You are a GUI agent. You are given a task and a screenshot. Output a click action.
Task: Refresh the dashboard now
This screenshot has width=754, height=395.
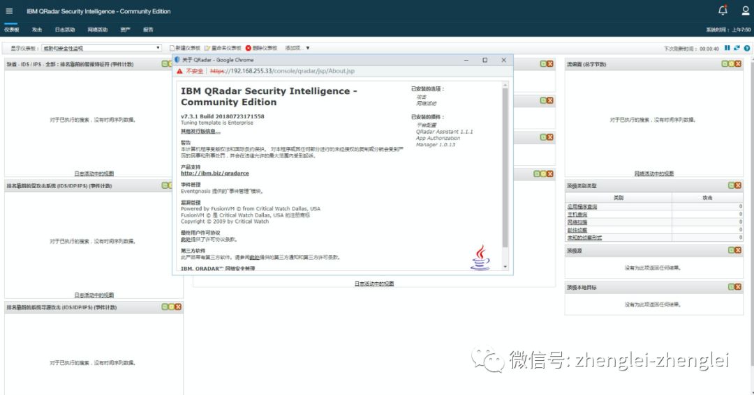click(x=737, y=48)
